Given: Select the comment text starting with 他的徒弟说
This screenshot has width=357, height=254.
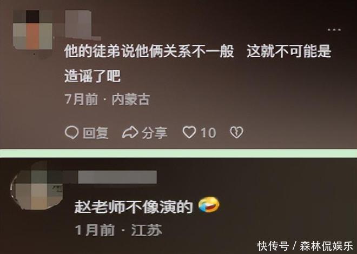Looking at the screenshot, I should click(x=197, y=63).
